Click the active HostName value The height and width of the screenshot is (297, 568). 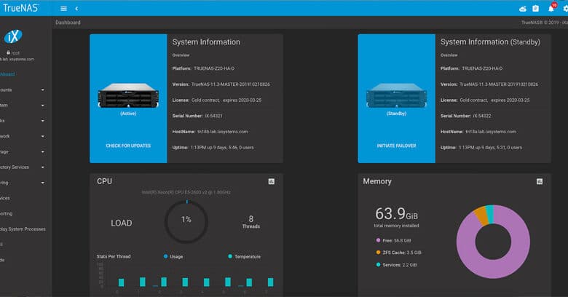click(x=223, y=132)
